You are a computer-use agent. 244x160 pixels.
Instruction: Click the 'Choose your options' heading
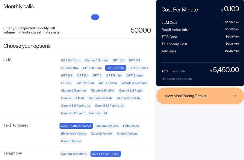(27, 46)
